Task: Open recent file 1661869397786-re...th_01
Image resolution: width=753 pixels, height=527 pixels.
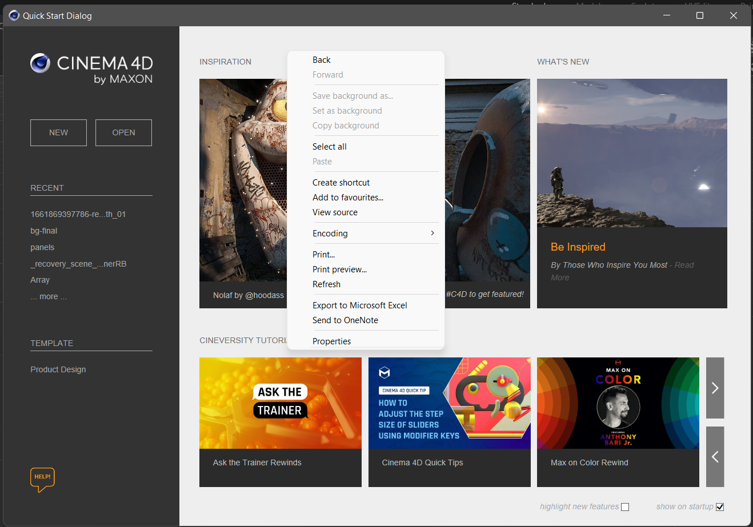Action: click(78, 214)
